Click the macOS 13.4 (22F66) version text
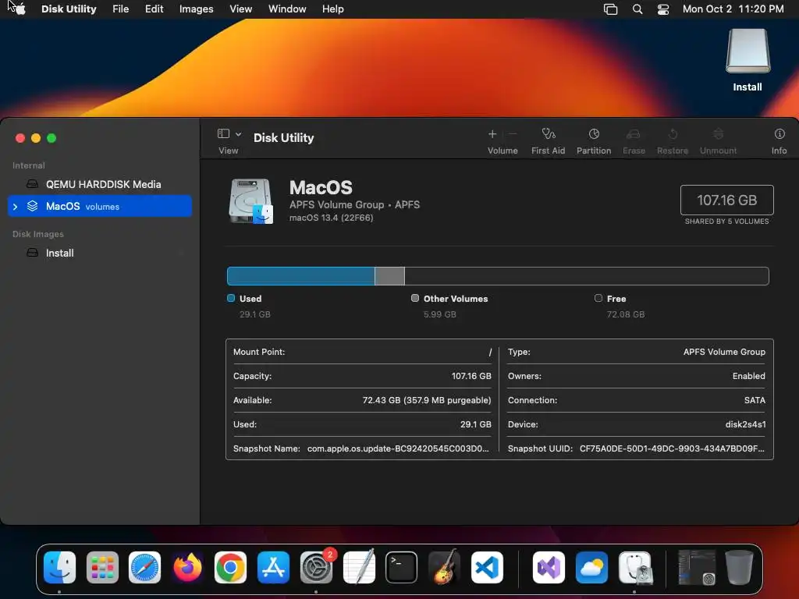The height and width of the screenshot is (599, 799). (331, 218)
